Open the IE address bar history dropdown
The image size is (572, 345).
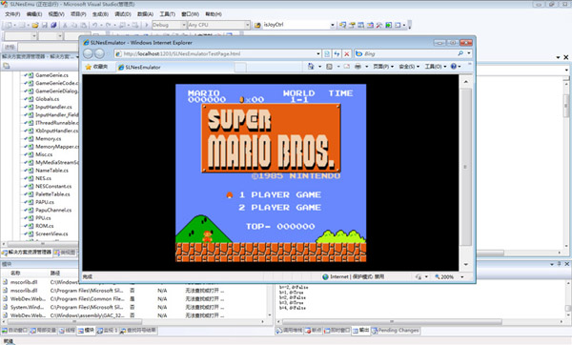[x=318, y=53]
